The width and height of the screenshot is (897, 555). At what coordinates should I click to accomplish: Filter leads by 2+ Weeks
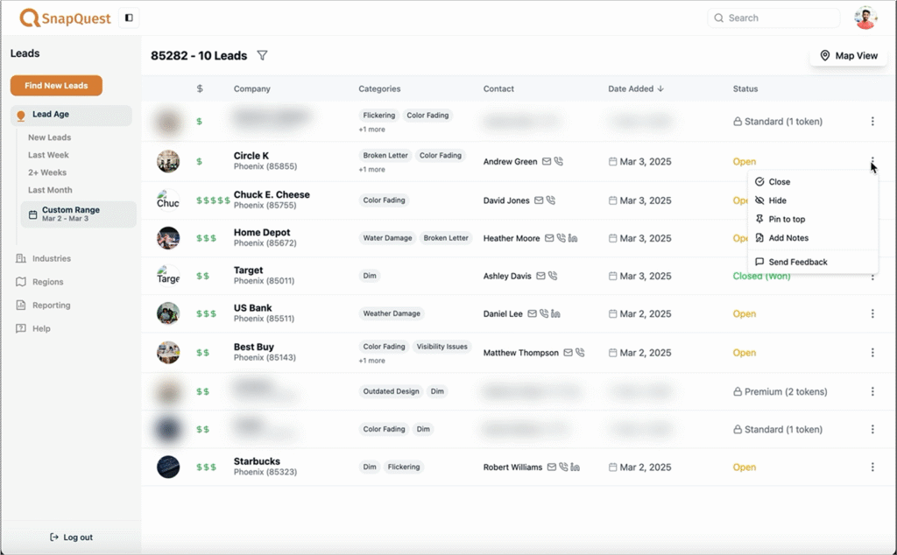pyautogui.click(x=47, y=172)
